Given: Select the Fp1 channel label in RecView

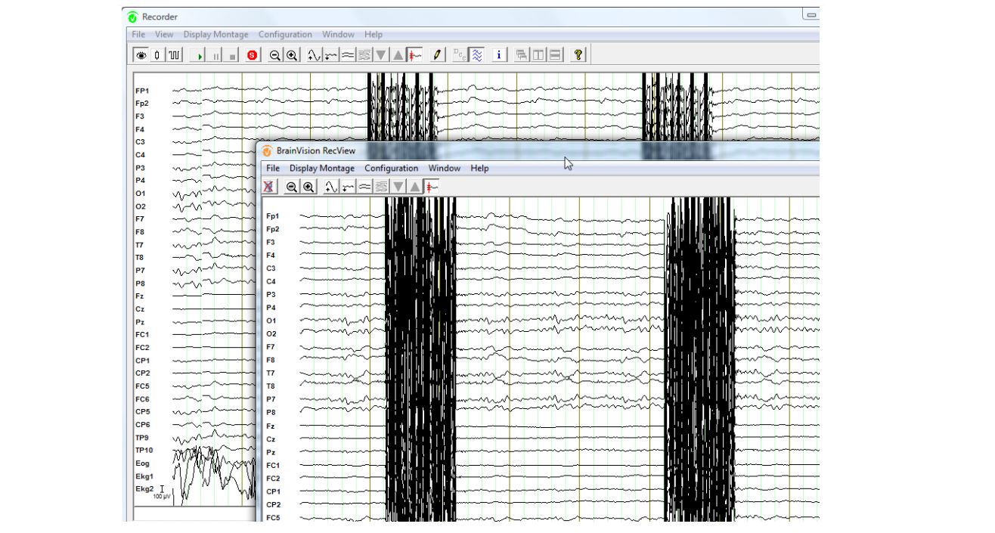Looking at the screenshot, I should click(x=272, y=216).
